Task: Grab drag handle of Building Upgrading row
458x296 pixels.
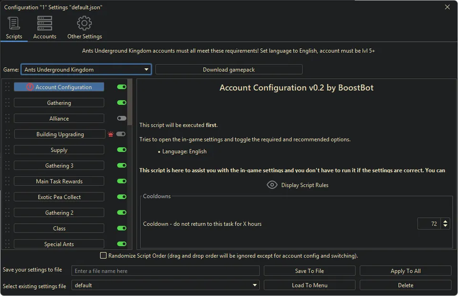Action: coord(7,134)
